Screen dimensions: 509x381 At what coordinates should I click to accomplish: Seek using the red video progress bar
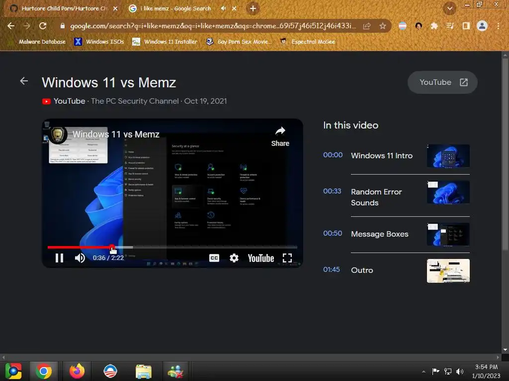pos(172,247)
